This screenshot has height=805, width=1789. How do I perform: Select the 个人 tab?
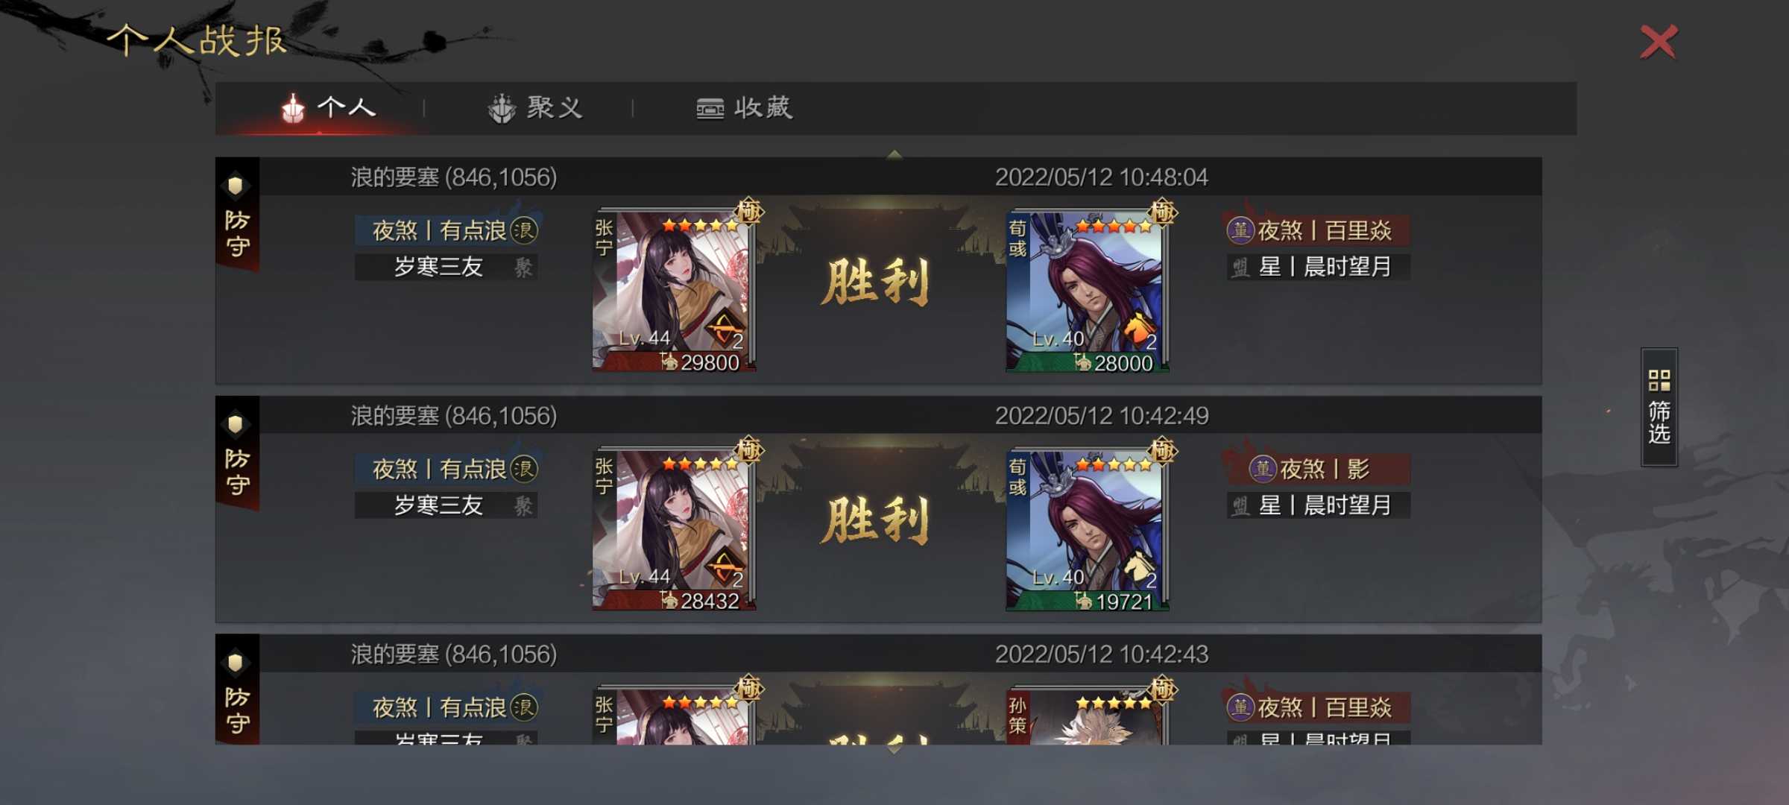[x=329, y=108]
